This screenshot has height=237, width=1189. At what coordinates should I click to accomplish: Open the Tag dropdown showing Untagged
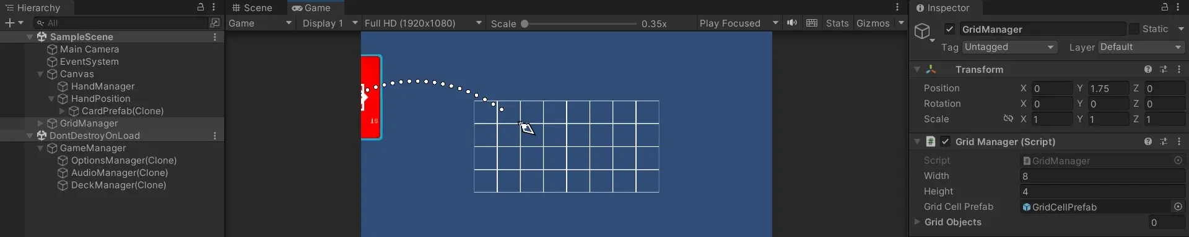point(1009,47)
